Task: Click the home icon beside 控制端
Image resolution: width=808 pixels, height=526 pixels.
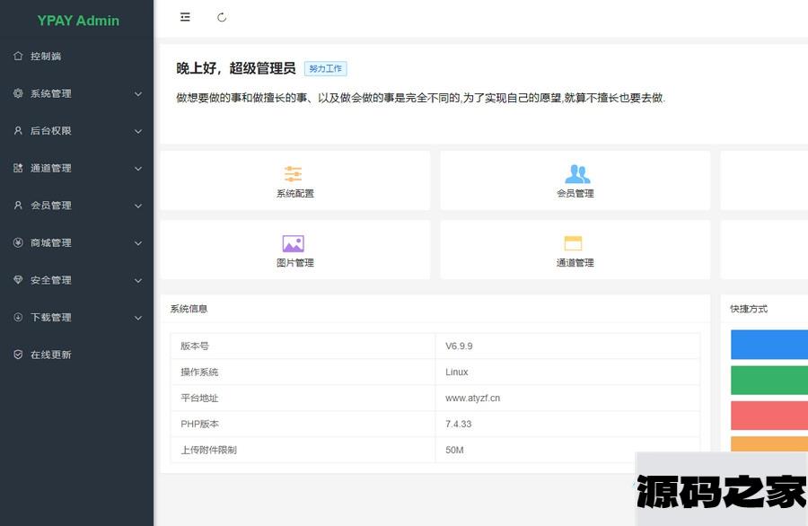Action: (18, 56)
